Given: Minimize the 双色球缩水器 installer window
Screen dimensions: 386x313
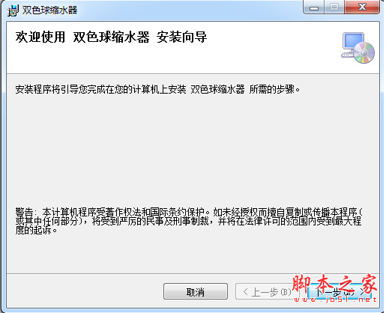Looking at the screenshot, I should coord(314,7).
